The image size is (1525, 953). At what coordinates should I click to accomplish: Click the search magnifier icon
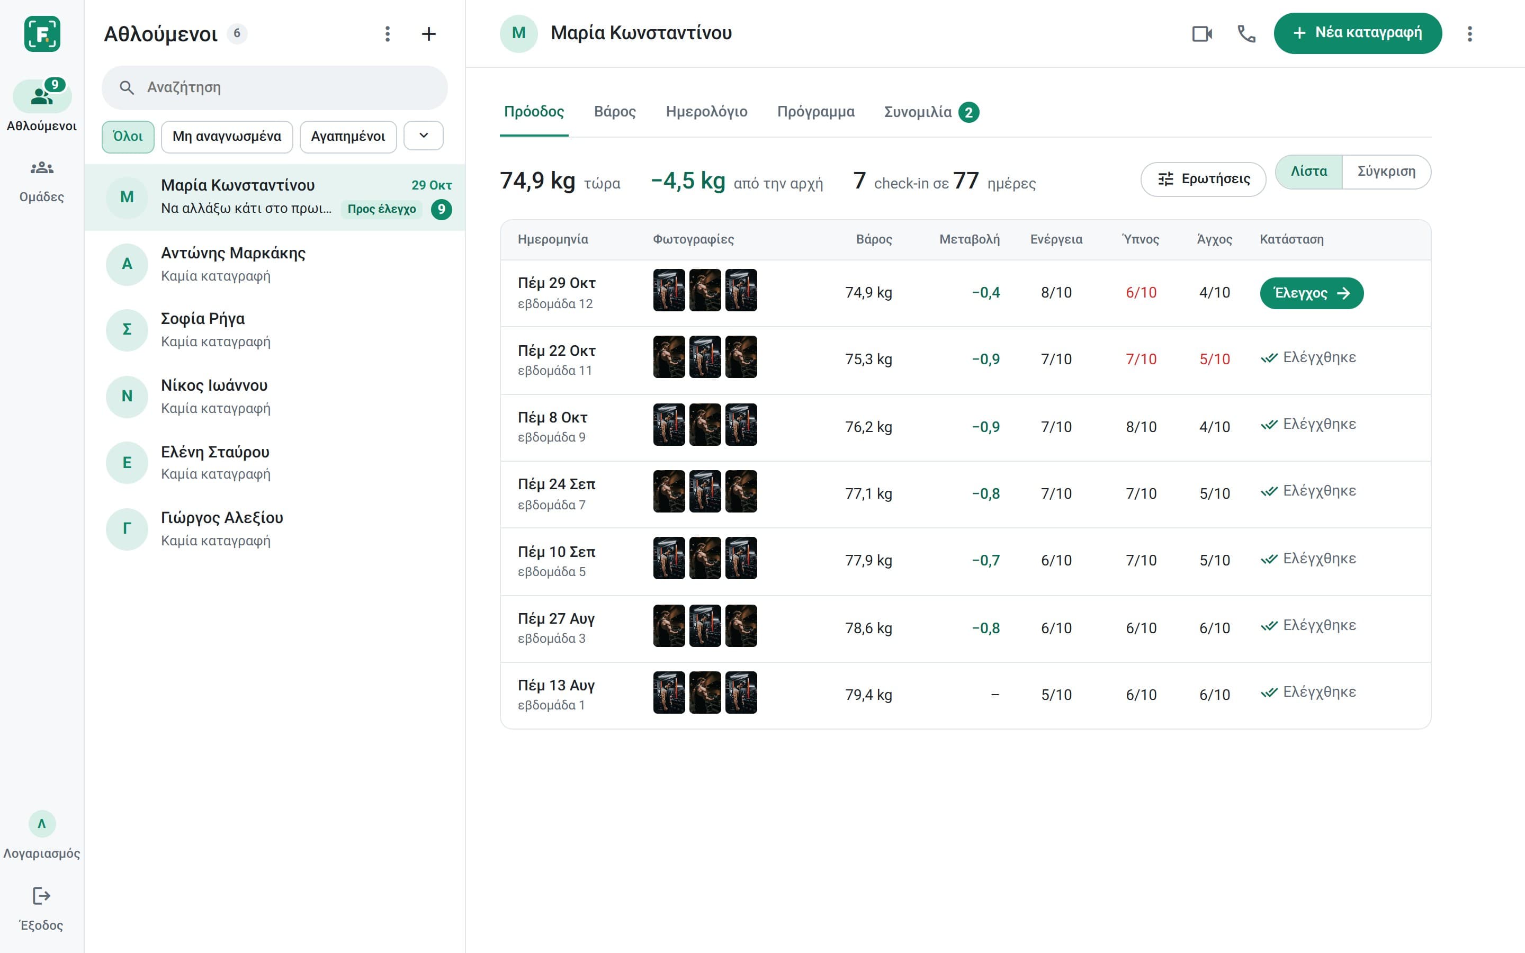coord(127,87)
